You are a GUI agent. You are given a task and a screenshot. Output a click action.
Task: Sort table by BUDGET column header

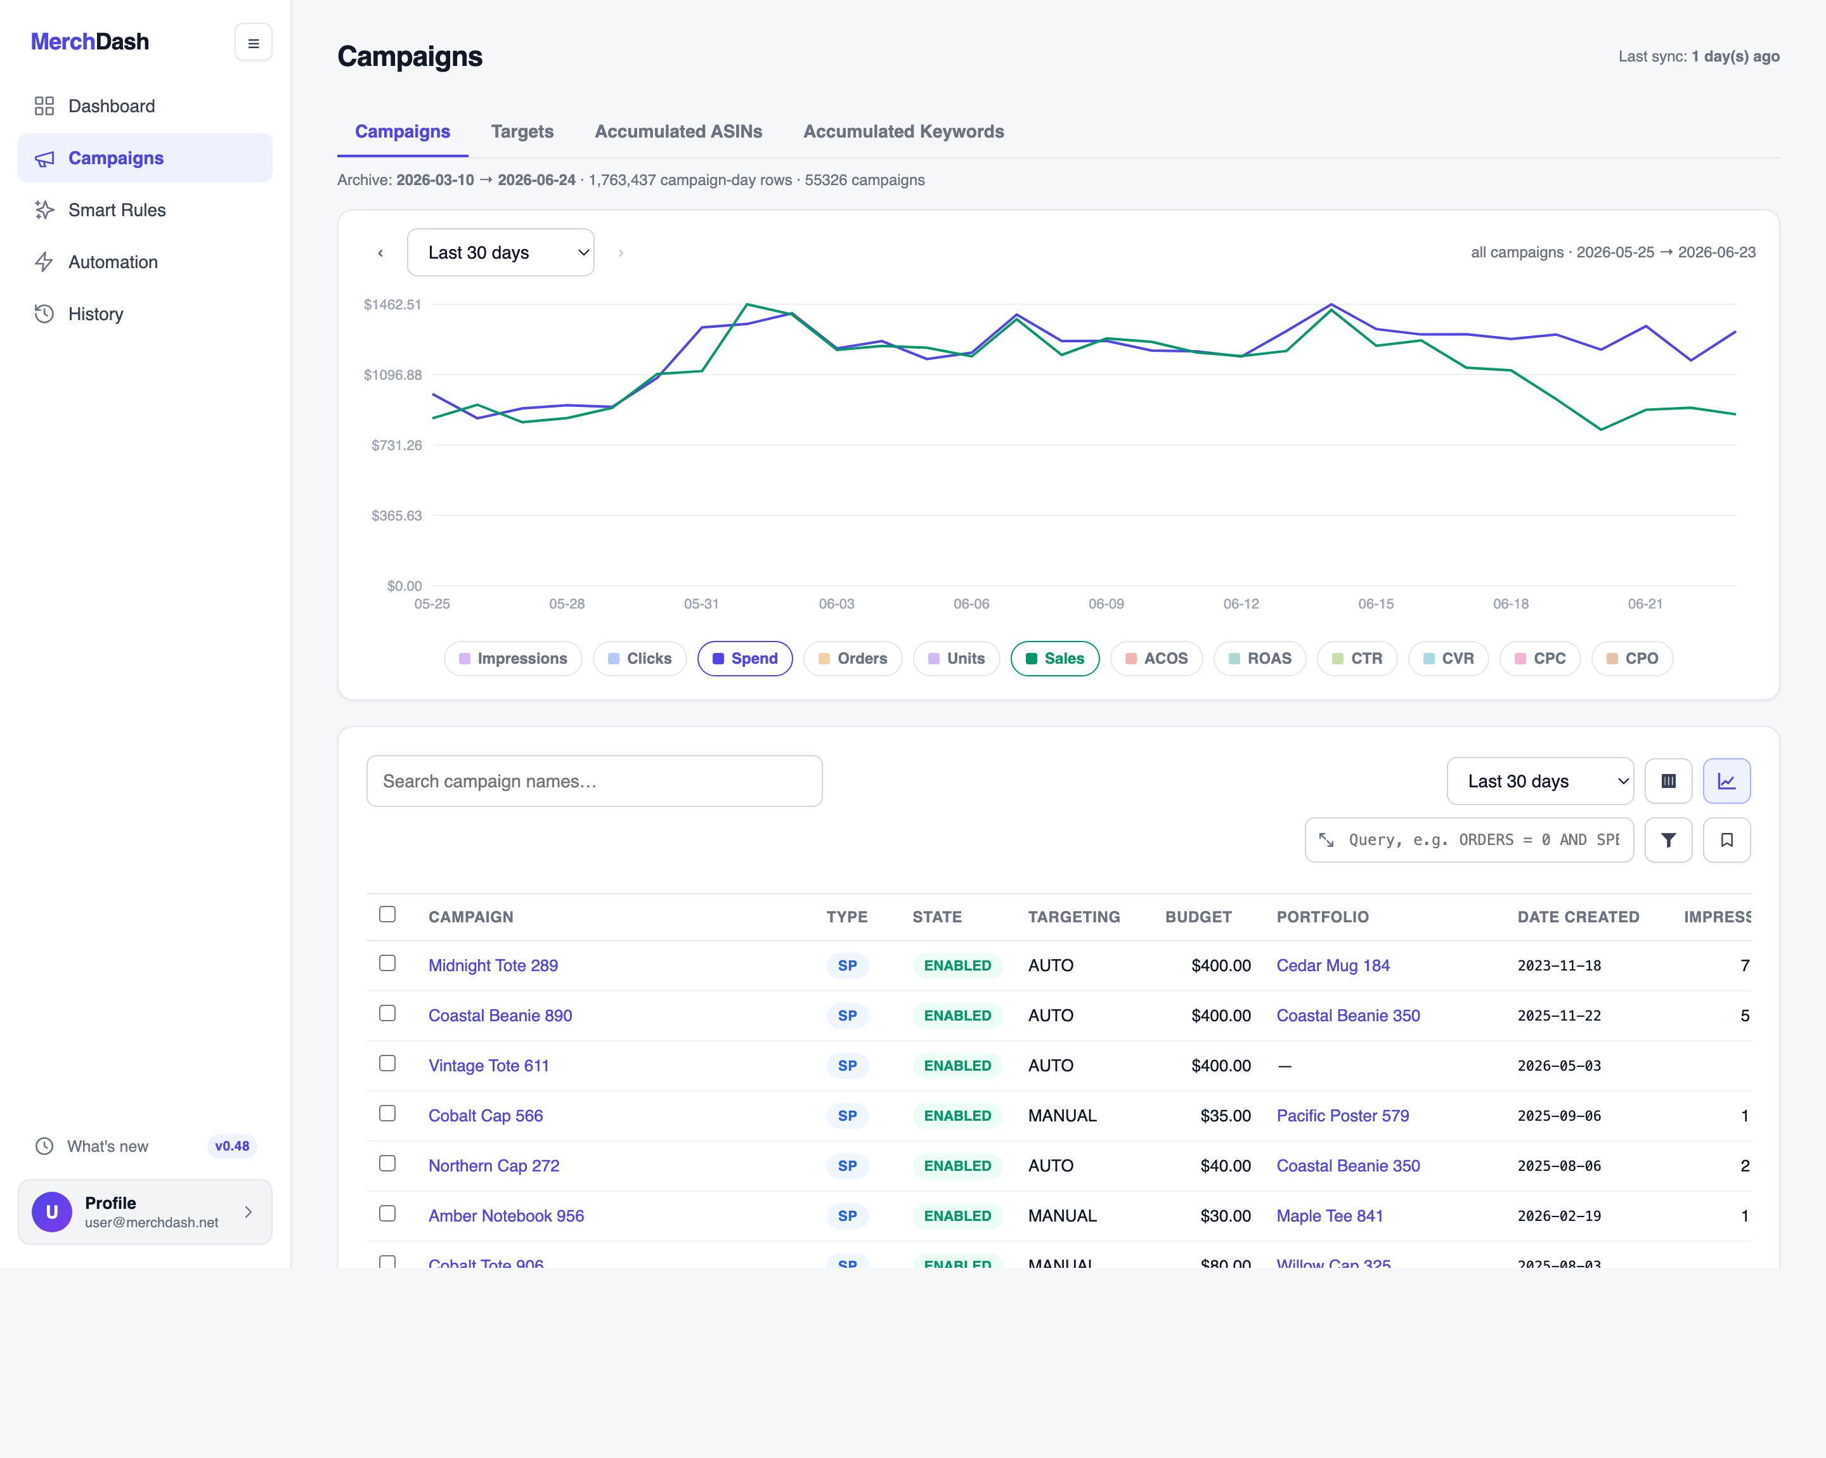(x=1198, y=917)
